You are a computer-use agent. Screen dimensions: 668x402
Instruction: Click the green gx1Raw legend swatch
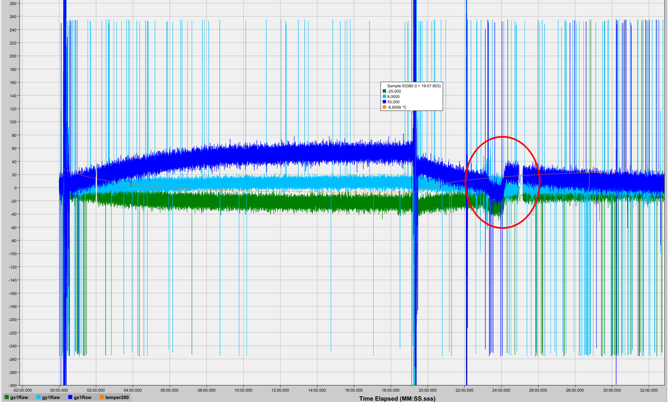(x=7, y=397)
